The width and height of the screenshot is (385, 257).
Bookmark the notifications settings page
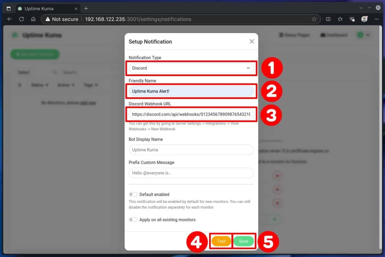[x=314, y=19]
